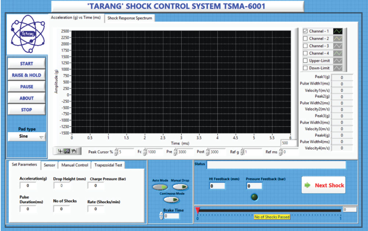Open the Shock Response Spectrum tab
The height and width of the screenshot is (231, 368).
point(130,18)
